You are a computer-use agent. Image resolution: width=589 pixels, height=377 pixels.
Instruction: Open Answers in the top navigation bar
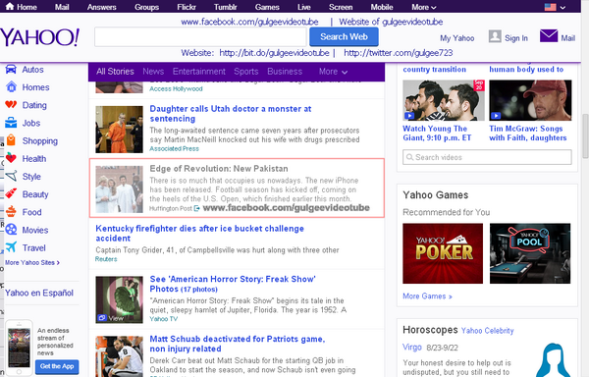[x=102, y=7]
